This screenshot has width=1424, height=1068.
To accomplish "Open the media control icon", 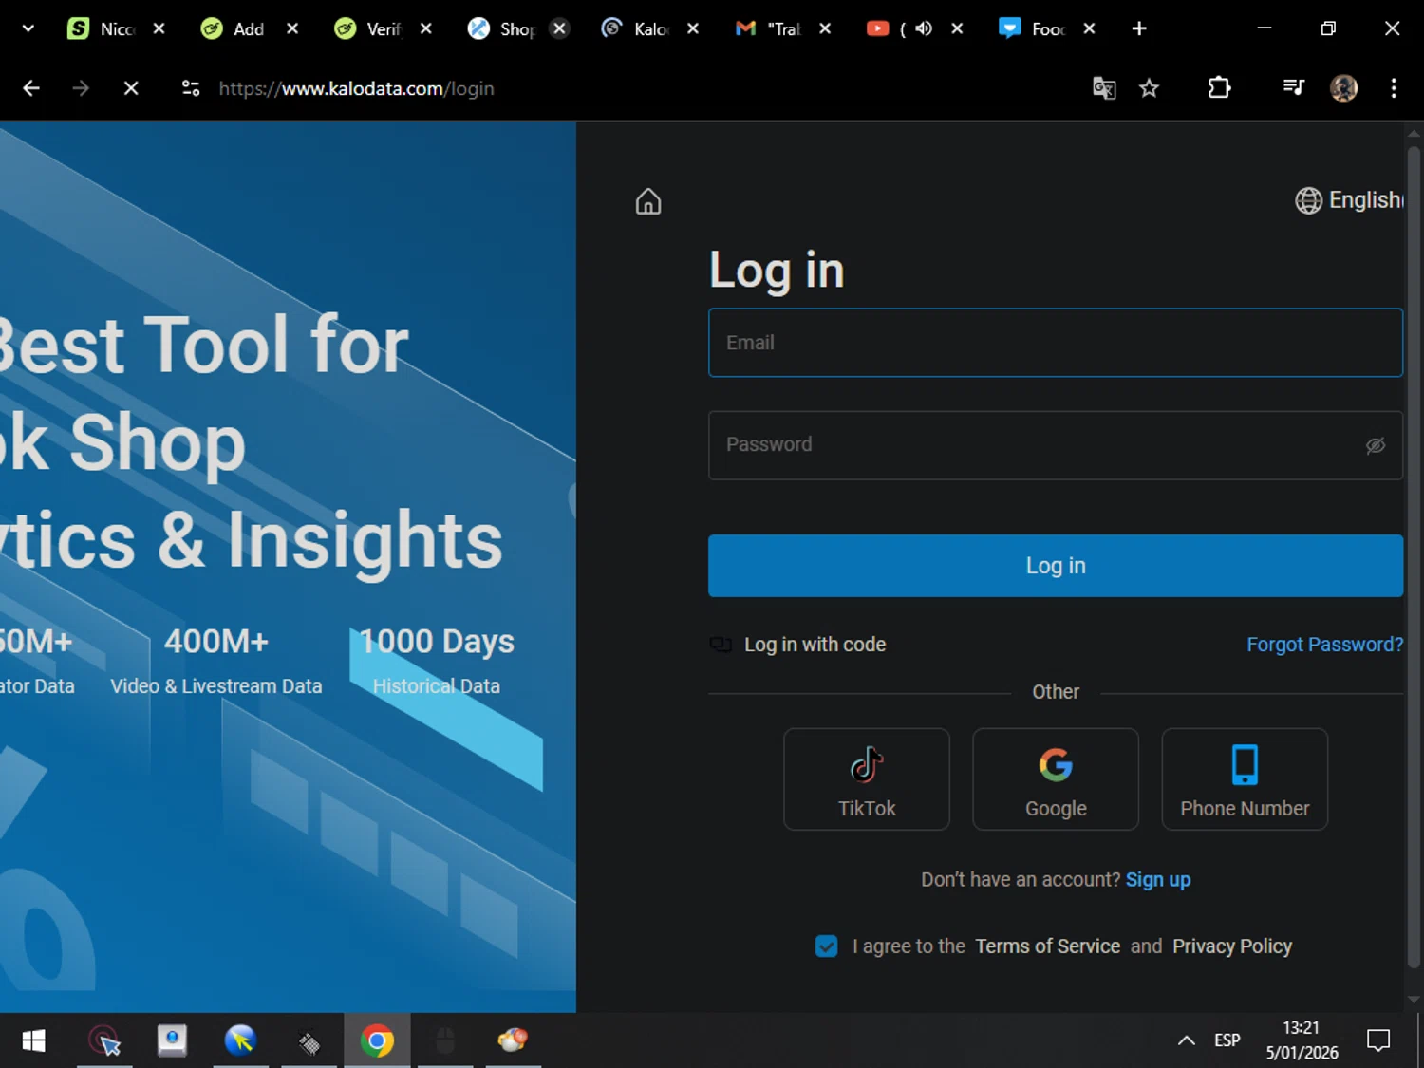I will click(1293, 88).
